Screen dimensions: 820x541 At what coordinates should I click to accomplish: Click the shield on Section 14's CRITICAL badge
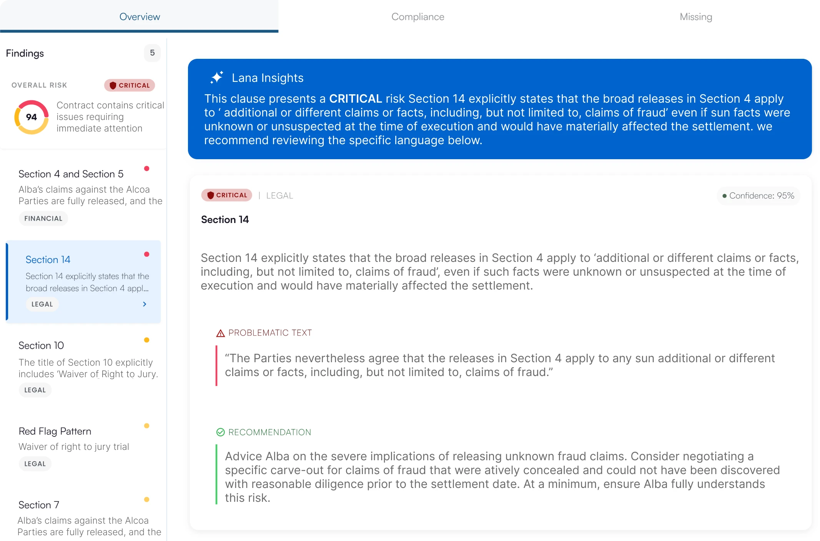(211, 195)
